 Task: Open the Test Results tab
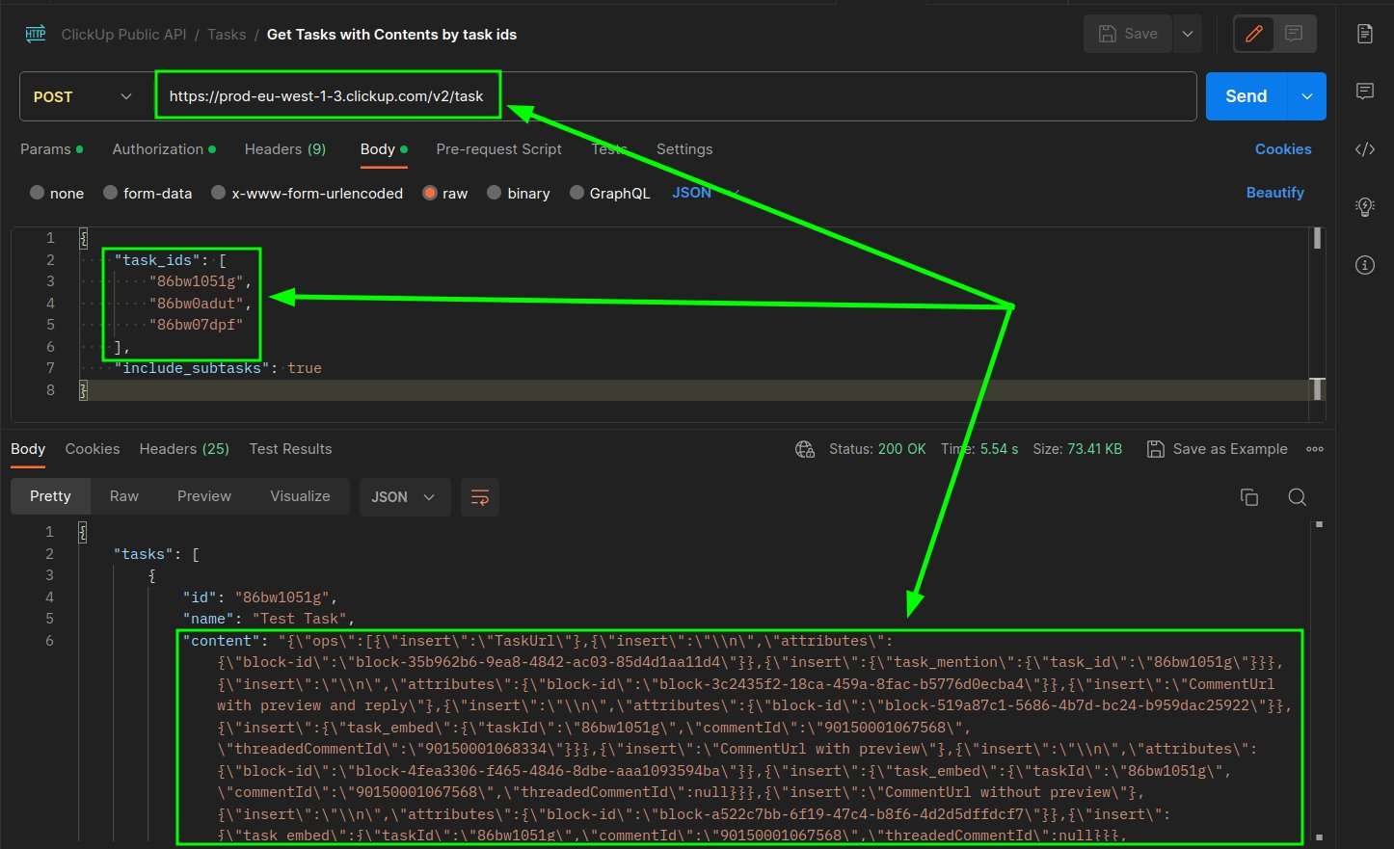(290, 449)
